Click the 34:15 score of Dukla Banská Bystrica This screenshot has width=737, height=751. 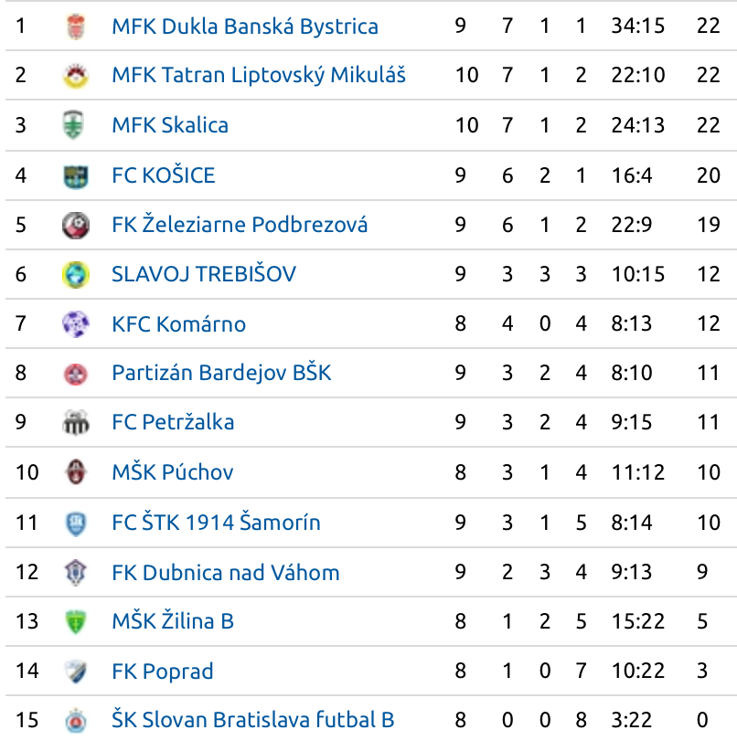pos(637,26)
